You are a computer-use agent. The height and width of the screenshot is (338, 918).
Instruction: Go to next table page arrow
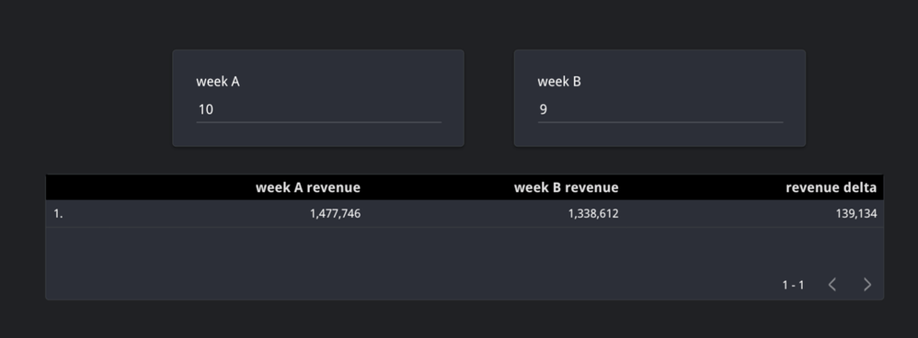pyautogui.click(x=867, y=285)
